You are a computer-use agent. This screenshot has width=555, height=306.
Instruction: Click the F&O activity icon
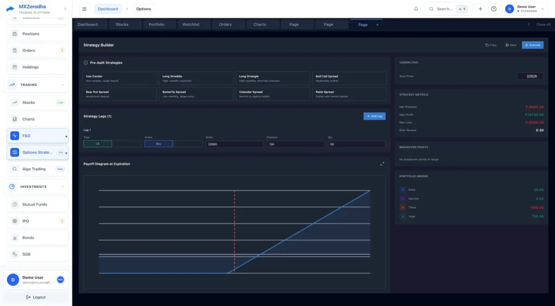(x=15, y=136)
